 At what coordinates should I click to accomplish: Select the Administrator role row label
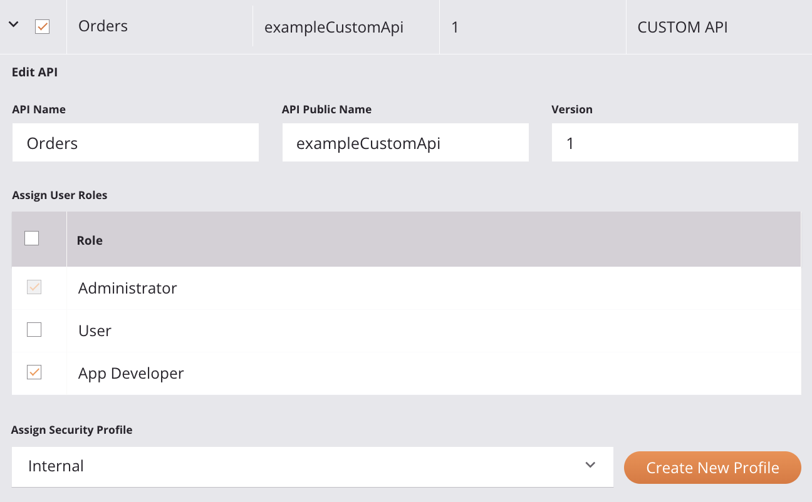(x=128, y=288)
